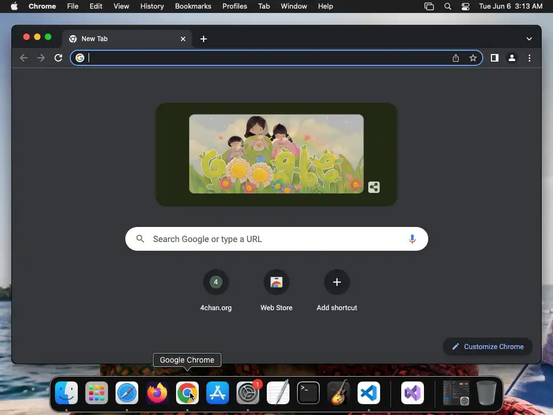553x415 pixels.
Task: Open Launchpad from the Dock
Action: tap(97, 393)
